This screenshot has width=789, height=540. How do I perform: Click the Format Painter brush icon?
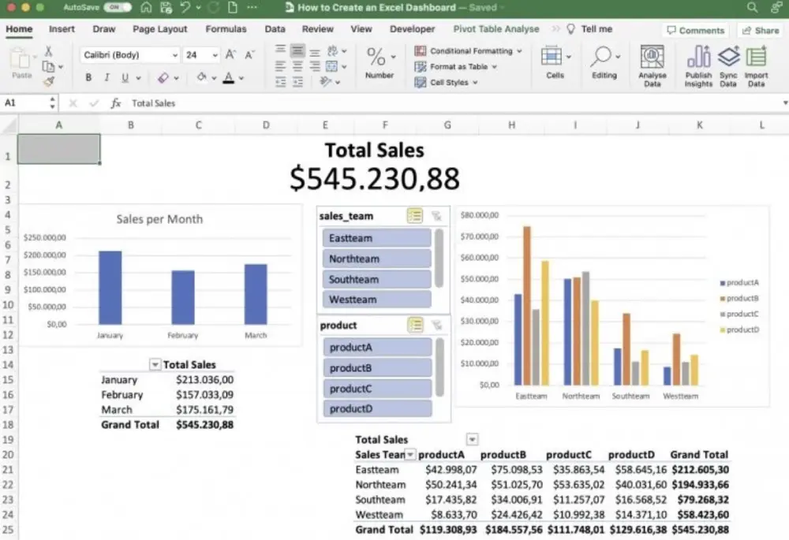pyautogui.click(x=49, y=81)
